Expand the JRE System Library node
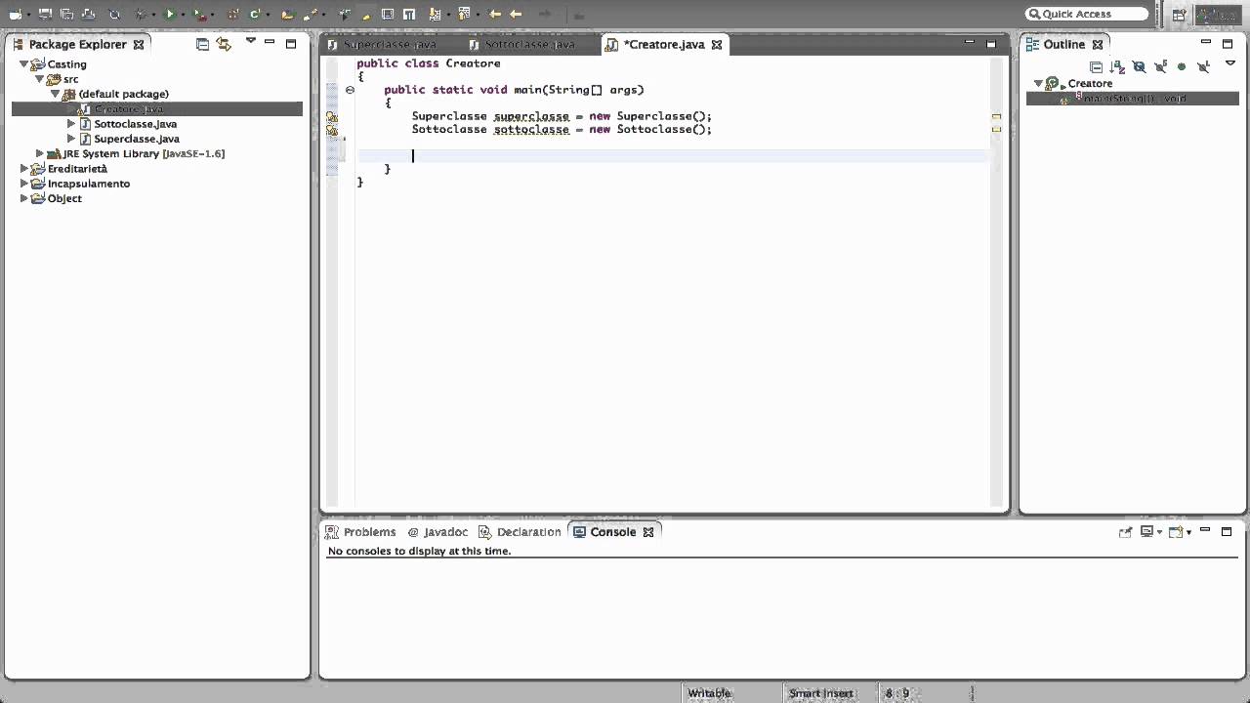1250x703 pixels. (40, 153)
